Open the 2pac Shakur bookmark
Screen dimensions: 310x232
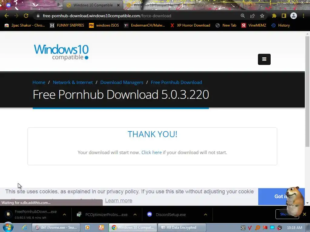click(25, 25)
